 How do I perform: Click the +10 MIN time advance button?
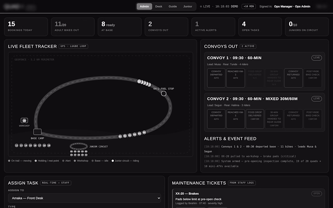pyautogui.click(x=249, y=6)
